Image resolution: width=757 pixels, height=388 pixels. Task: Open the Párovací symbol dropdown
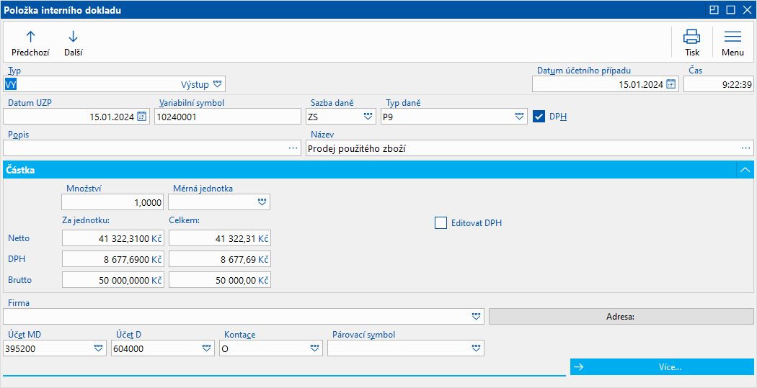click(x=477, y=348)
